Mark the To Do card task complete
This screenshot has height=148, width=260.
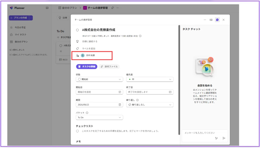[x=61, y=46]
